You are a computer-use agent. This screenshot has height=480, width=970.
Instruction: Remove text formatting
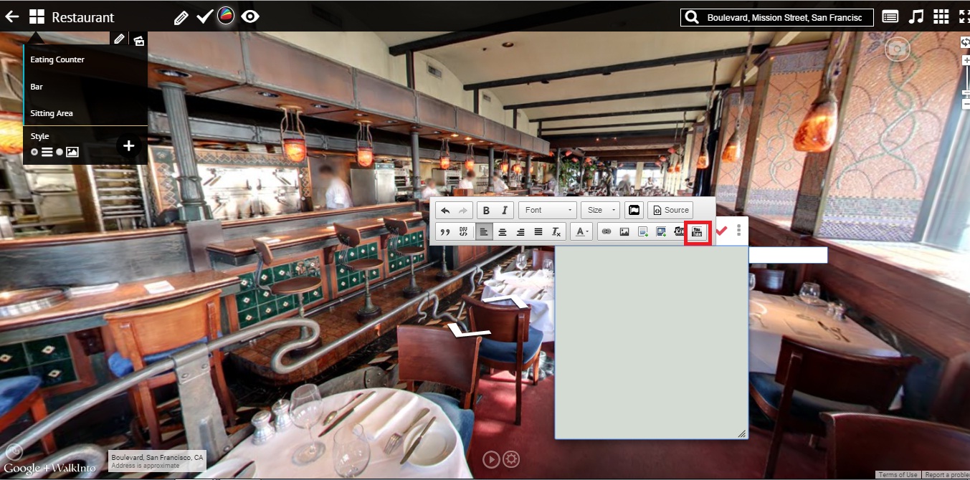[x=556, y=231]
